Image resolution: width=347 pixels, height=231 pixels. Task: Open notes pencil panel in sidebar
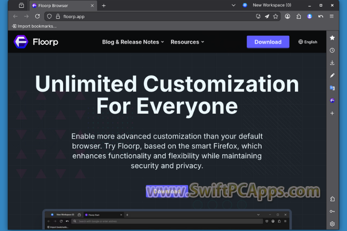[x=332, y=76]
